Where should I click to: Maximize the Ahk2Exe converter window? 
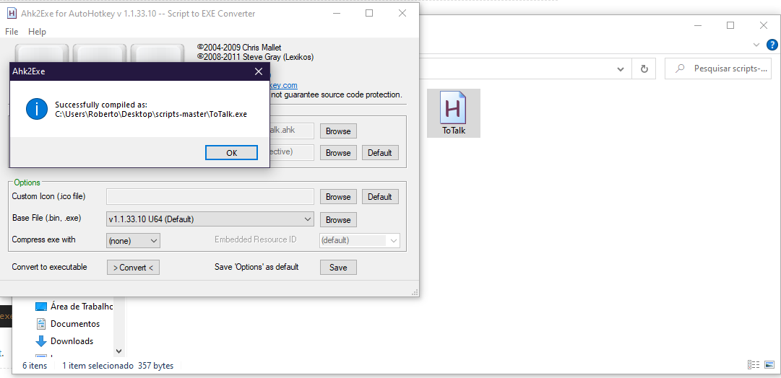tap(369, 14)
